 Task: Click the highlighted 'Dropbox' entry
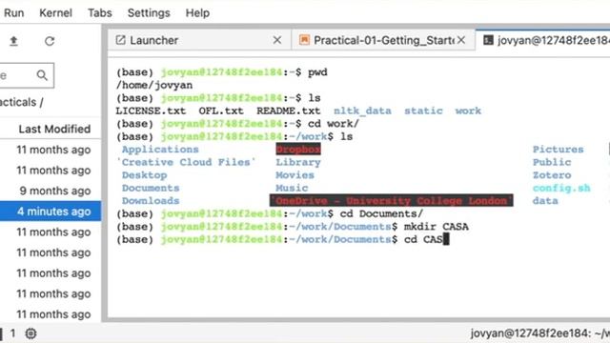click(x=298, y=150)
